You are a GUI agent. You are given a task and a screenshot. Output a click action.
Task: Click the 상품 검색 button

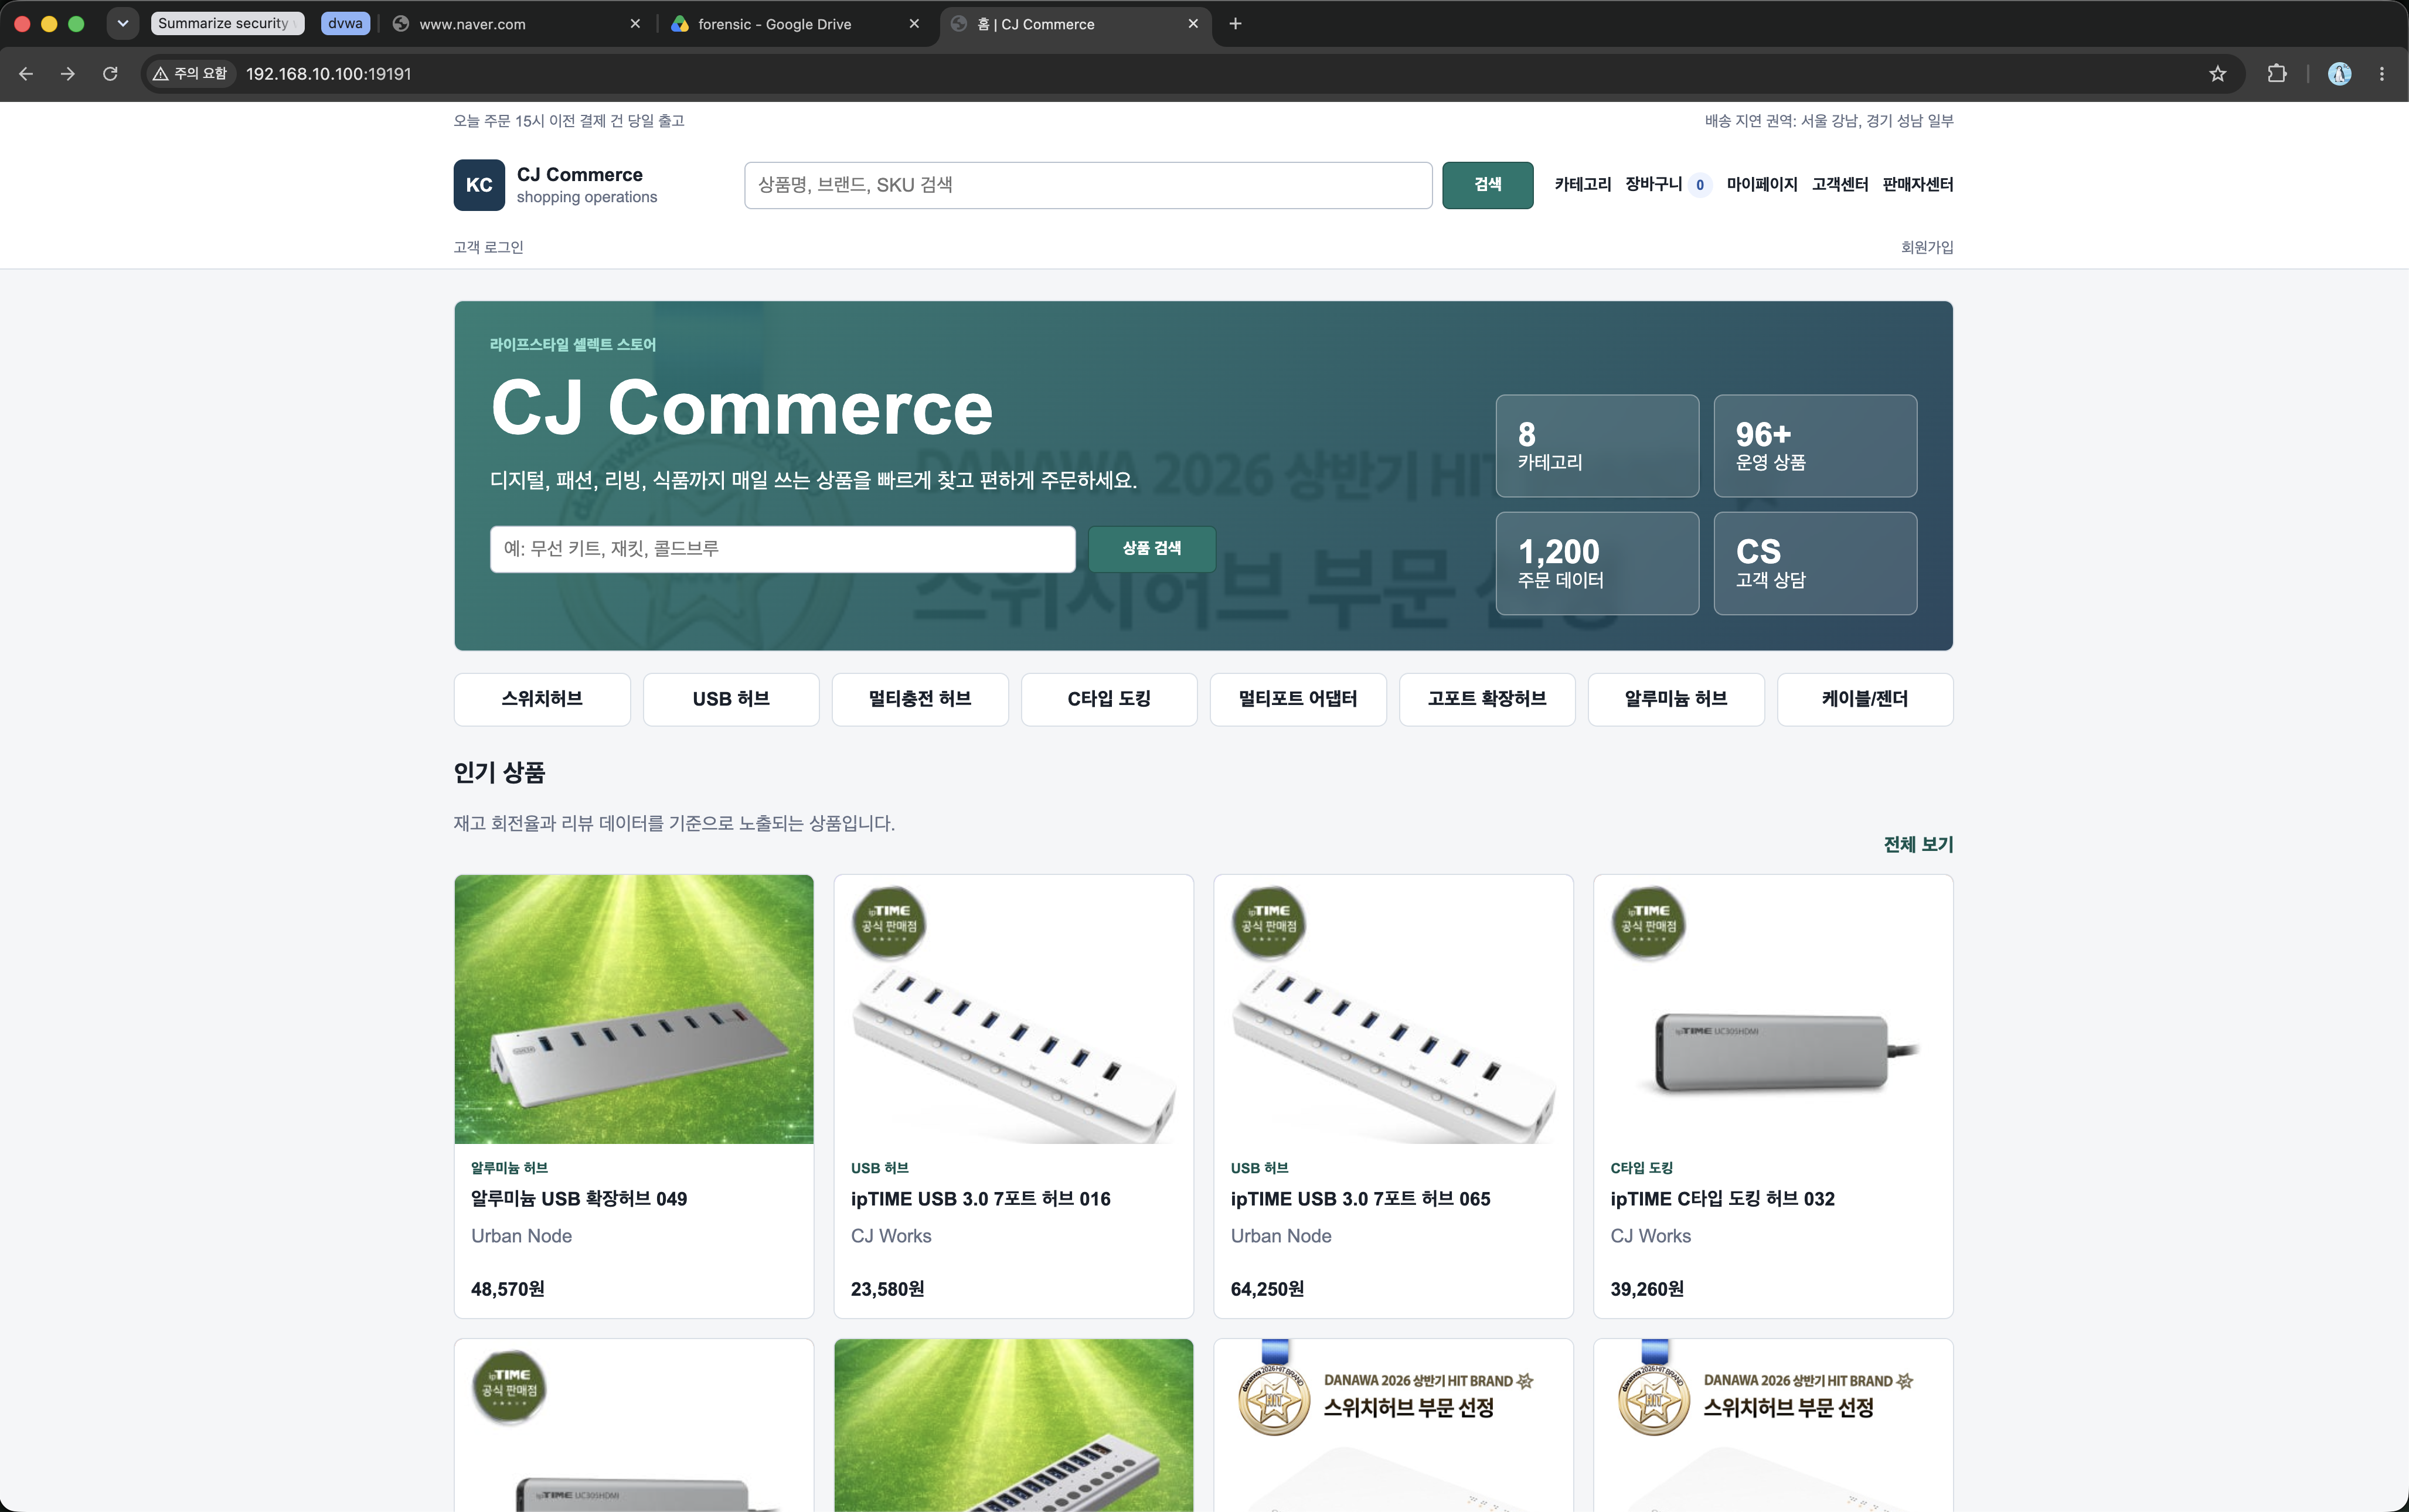click(1151, 549)
